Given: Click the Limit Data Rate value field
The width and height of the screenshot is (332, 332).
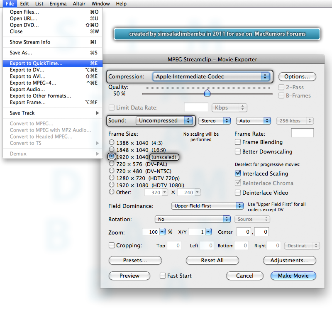Looking at the screenshot, I should click(196, 107).
